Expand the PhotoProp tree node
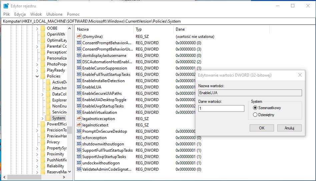 point(37,64)
